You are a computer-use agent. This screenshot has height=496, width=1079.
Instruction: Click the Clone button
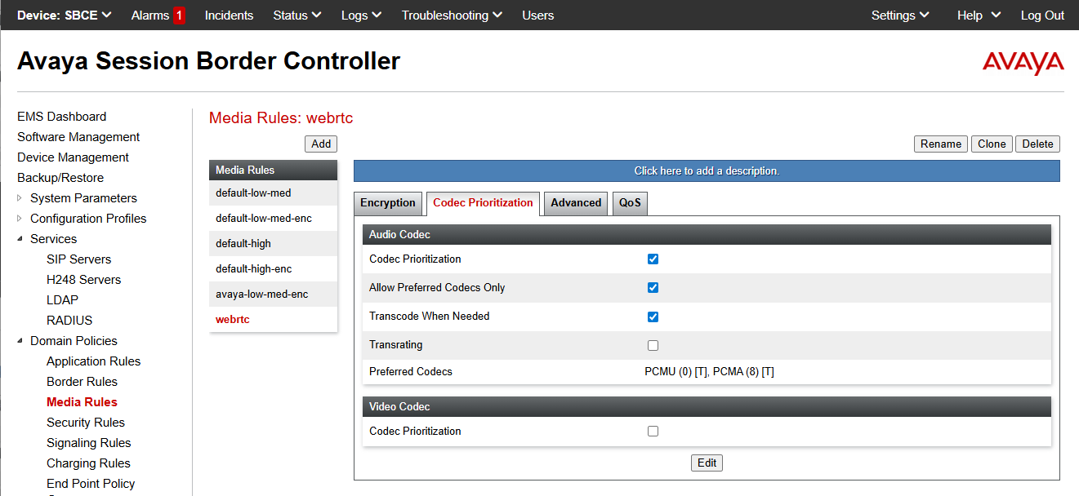tap(992, 144)
